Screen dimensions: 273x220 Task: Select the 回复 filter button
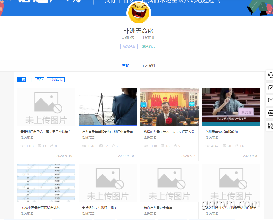[40, 80]
